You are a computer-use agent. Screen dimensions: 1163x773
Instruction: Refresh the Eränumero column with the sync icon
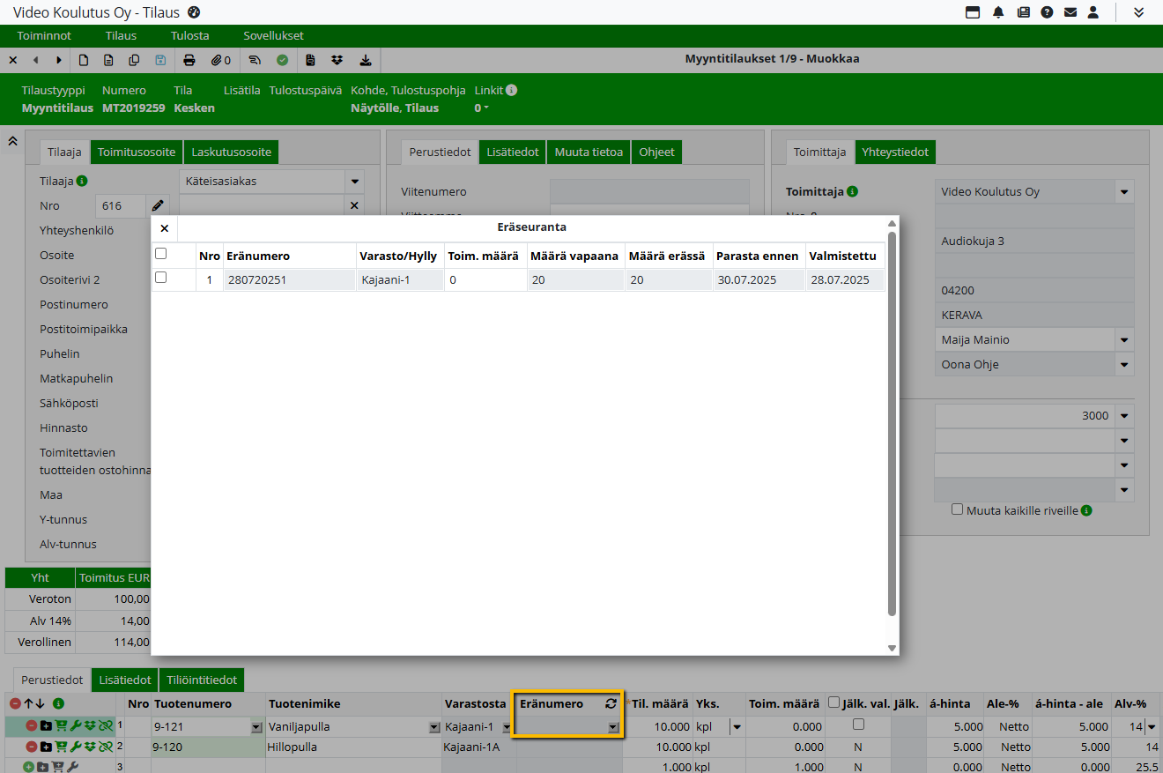click(x=611, y=703)
